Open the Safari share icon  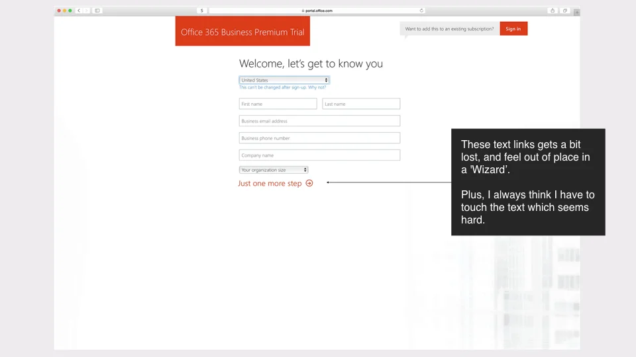click(553, 11)
